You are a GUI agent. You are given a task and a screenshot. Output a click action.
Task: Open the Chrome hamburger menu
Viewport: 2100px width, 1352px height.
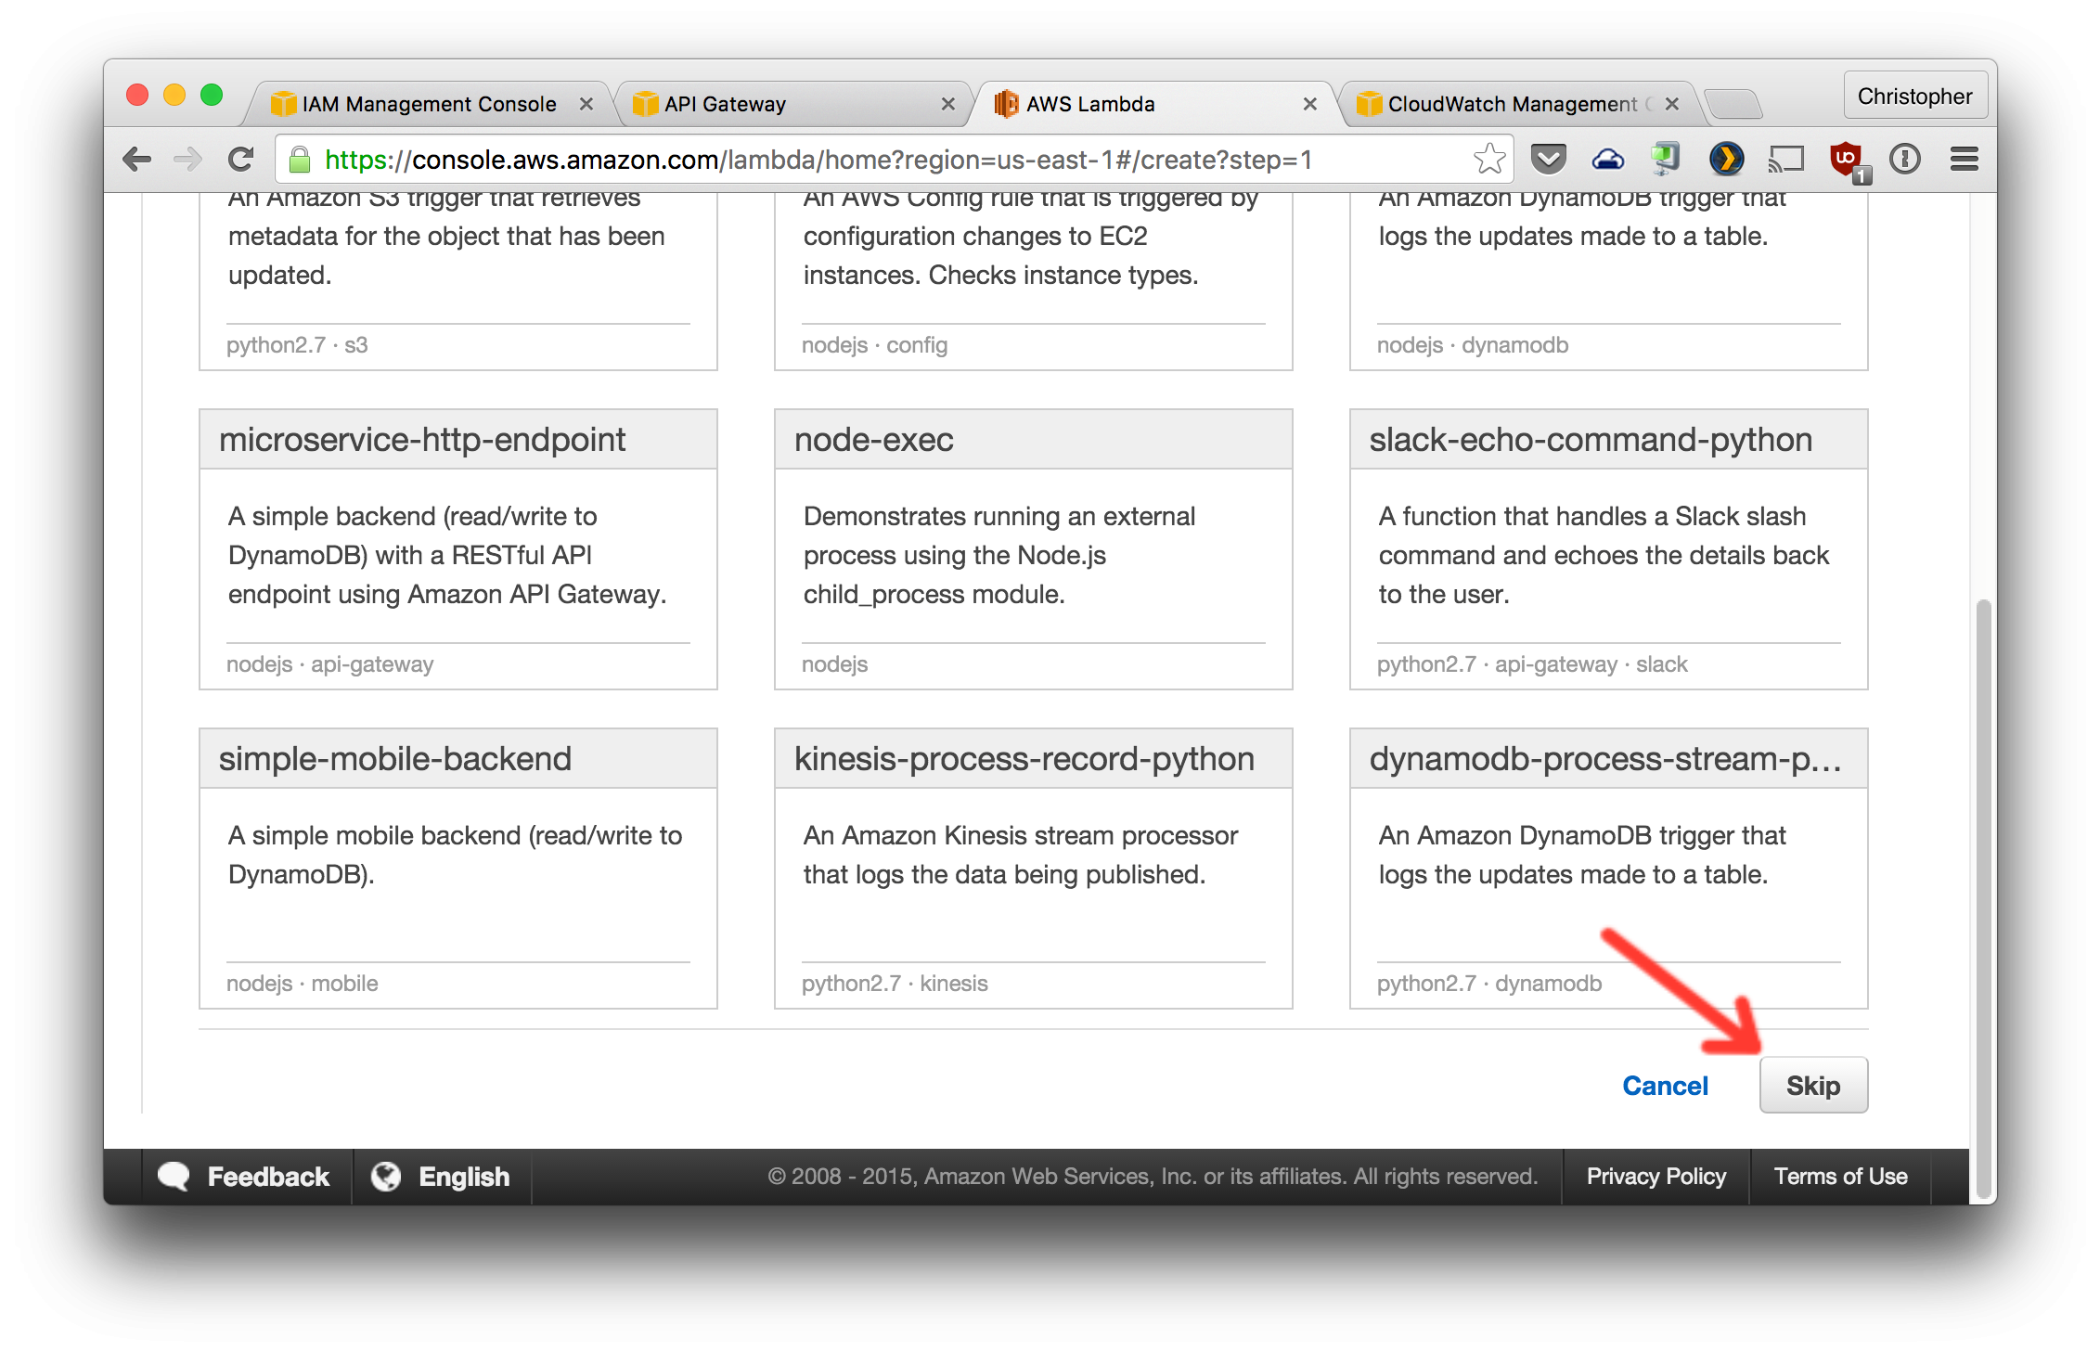point(1964,160)
